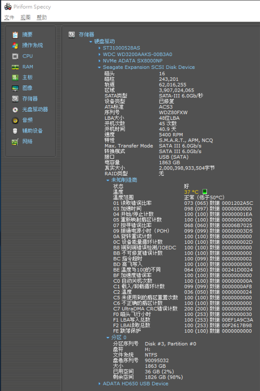Select the 37 °C temperature value

click(191, 192)
